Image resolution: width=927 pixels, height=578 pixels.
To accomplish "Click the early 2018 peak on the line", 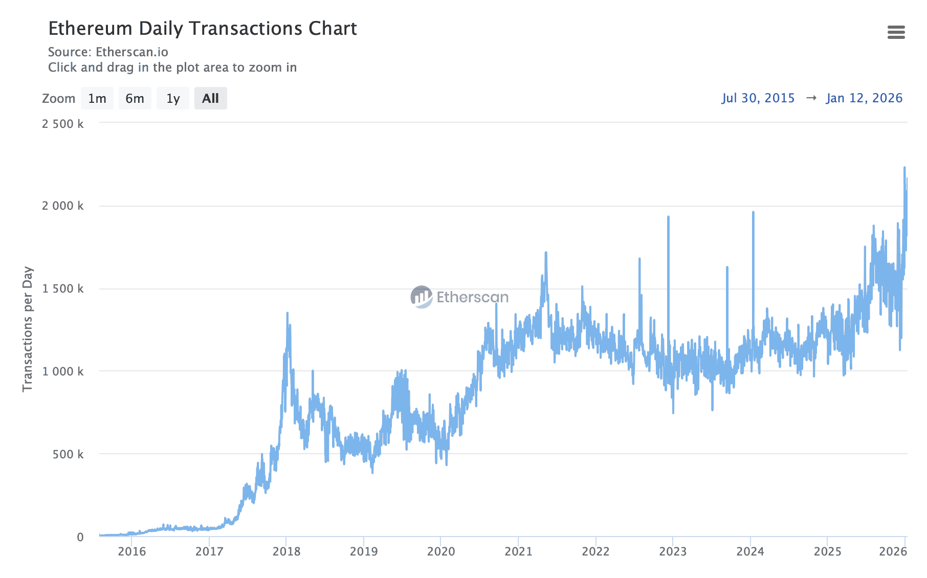I will click(288, 314).
